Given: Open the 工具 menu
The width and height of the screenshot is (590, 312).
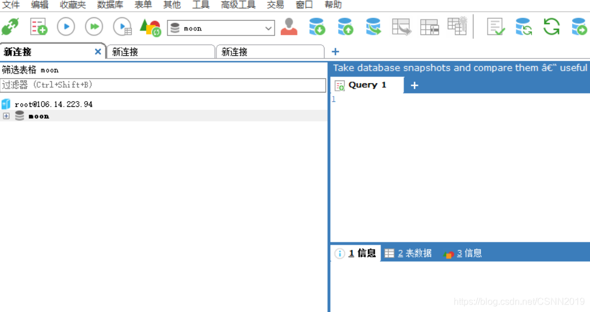Looking at the screenshot, I should click(200, 5).
